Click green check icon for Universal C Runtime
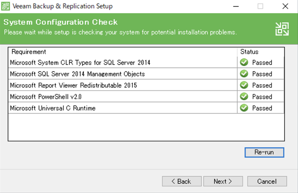 (x=244, y=108)
